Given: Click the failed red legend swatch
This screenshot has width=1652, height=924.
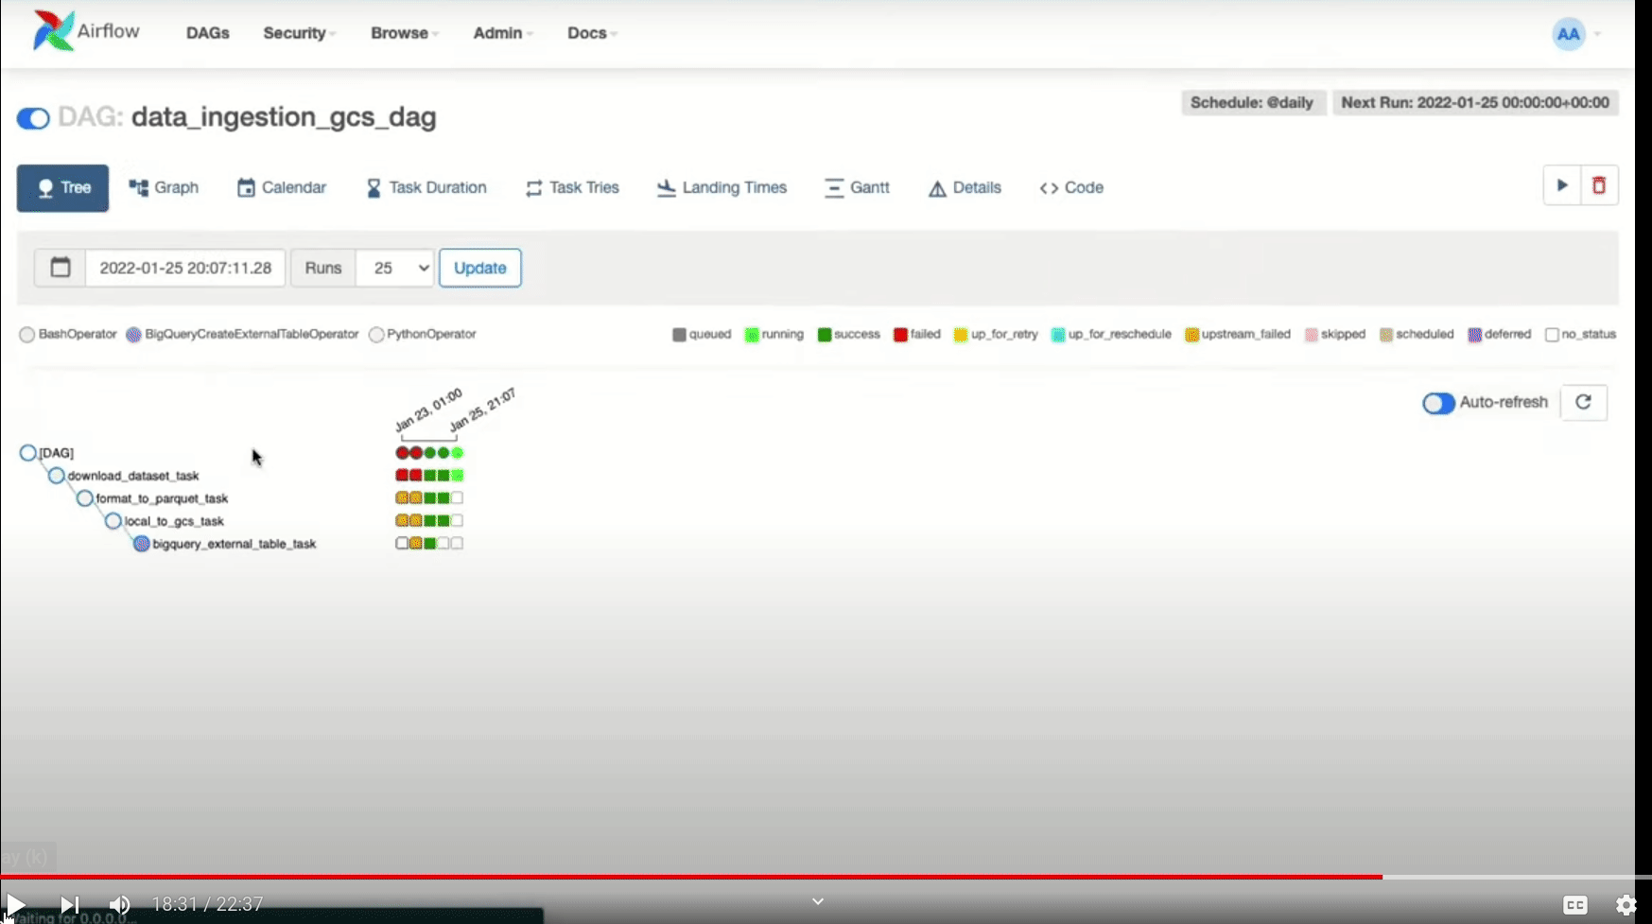Looking at the screenshot, I should pyautogui.click(x=900, y=335).
